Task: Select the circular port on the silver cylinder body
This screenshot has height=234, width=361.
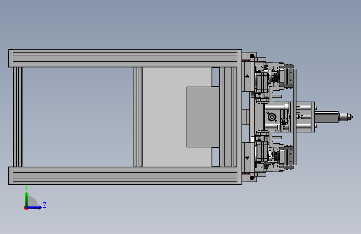Action: click(x=272, y=117)
